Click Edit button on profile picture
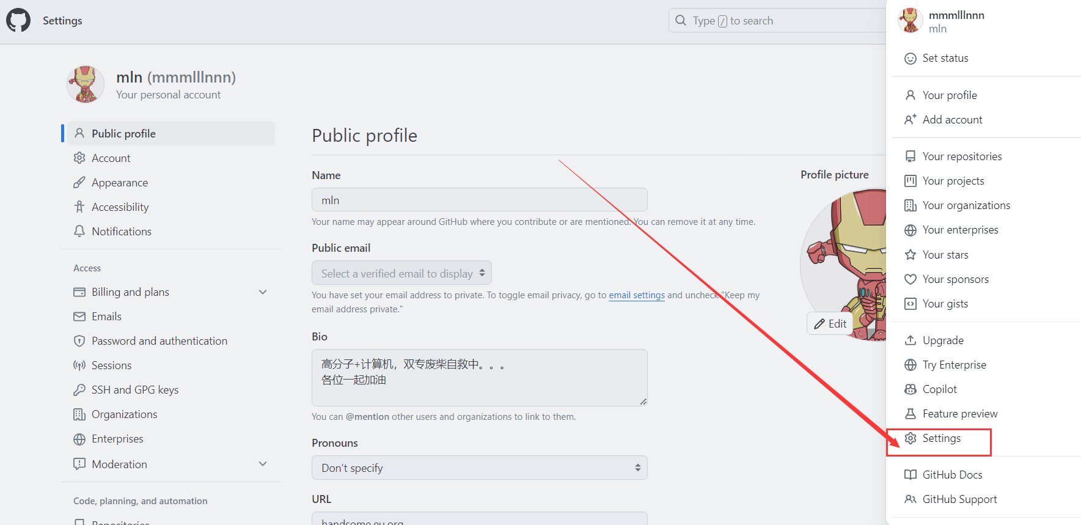 coord(830,324)
